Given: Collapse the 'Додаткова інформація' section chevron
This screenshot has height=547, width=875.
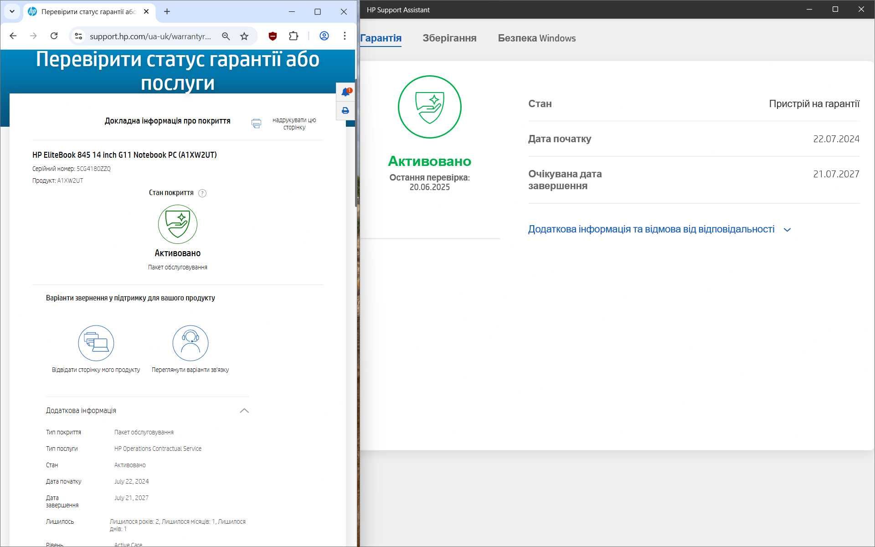Looking at the screenshot, I should (x=244, y=411).
